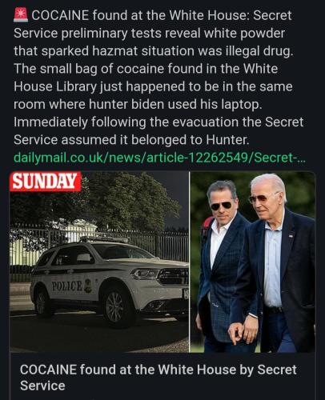325x400 pixels.
Task: Click the badge emblem on the SUV door
Action: 88,286
